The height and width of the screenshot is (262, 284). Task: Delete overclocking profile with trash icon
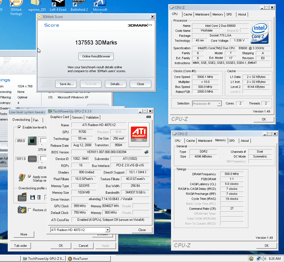pyautogui.click(x=39, y=197)
